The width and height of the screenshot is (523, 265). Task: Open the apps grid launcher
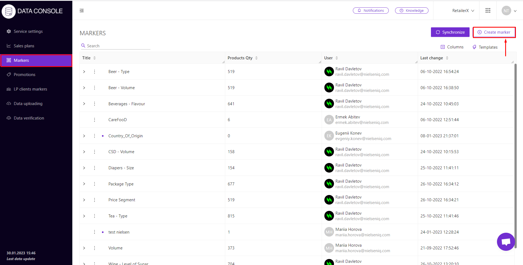point(488,11)
